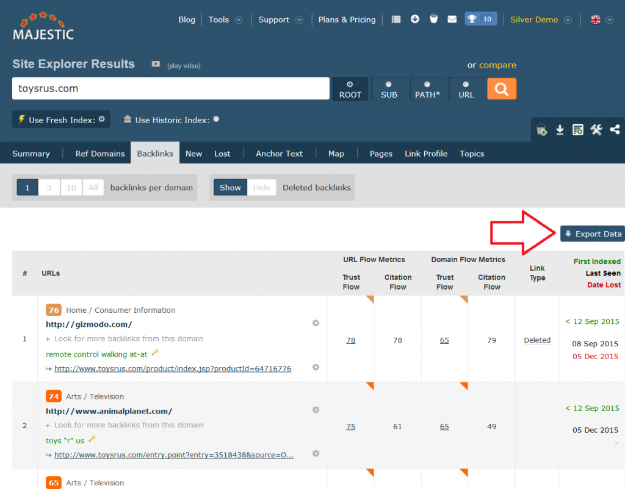Viewport: 625px width, 489px height.
Task: Open the http://www.animalplanet.com/ link
Action: pyautogui.click(x=109, y=411)
